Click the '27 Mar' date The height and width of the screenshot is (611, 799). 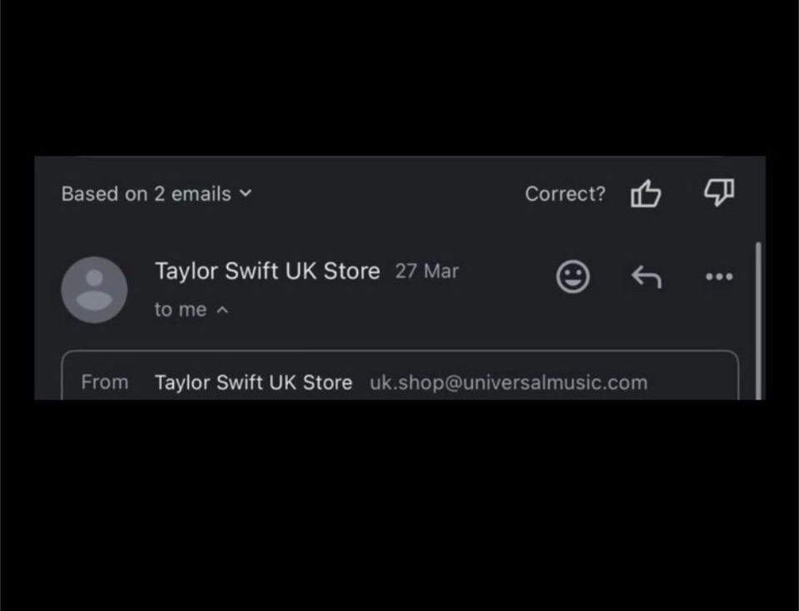(x=427, y=271)
